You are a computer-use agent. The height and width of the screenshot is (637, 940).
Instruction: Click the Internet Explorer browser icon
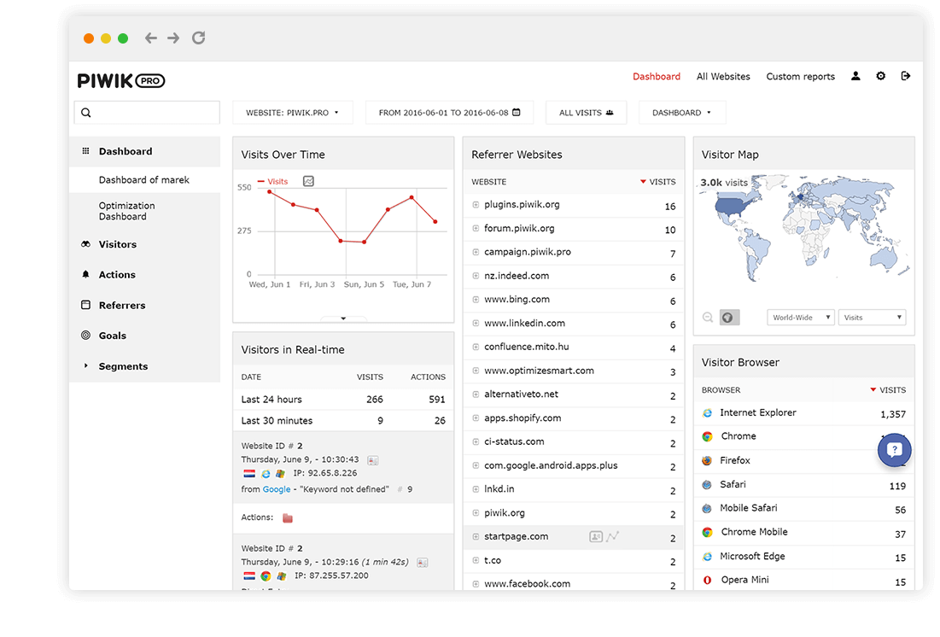[708, 413]
